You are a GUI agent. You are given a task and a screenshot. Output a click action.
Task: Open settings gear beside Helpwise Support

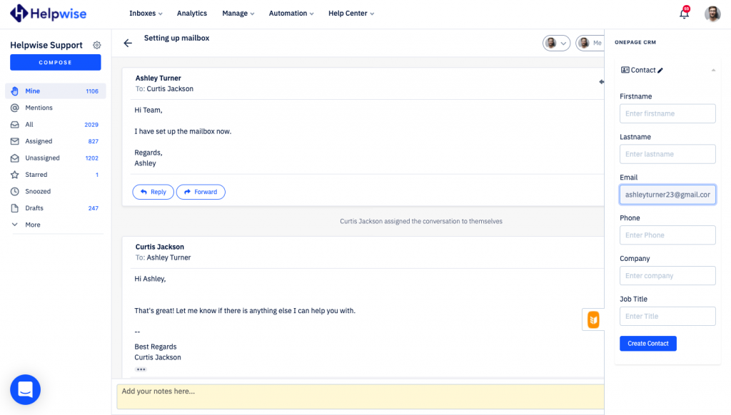(97, 45)
